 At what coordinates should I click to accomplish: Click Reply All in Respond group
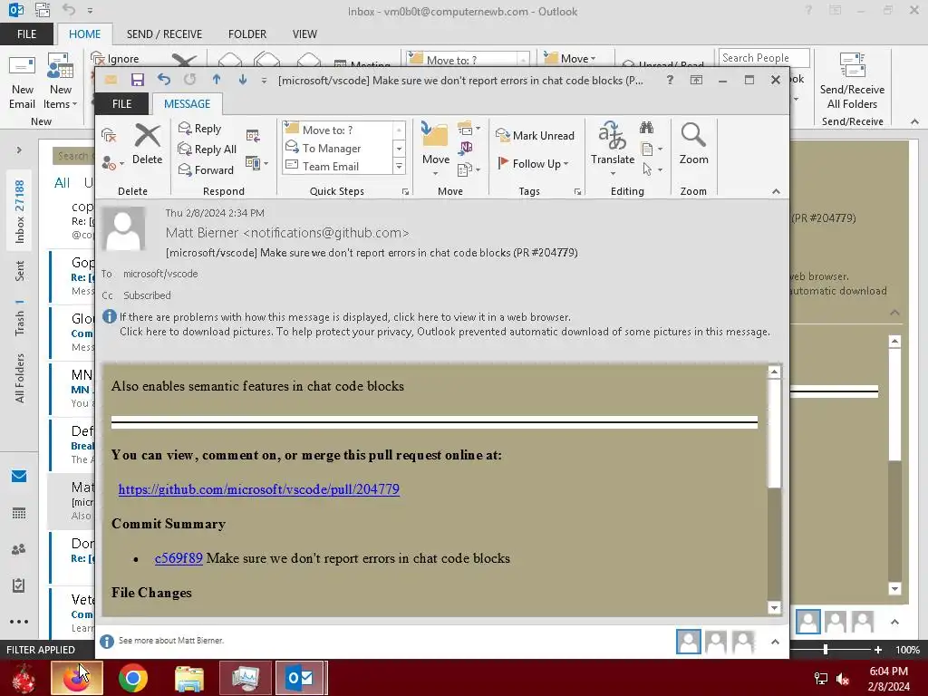coord(208,150)
